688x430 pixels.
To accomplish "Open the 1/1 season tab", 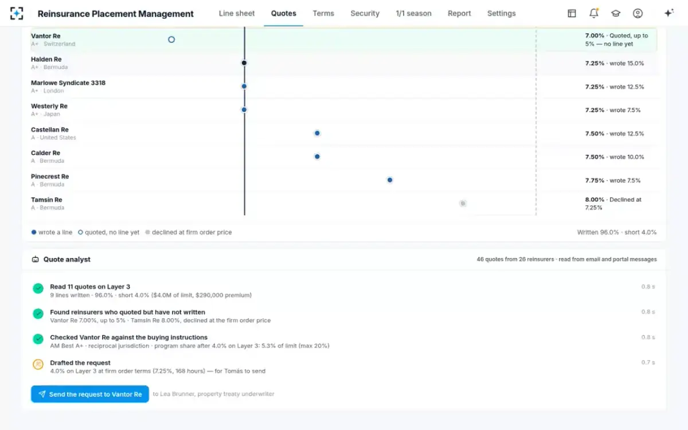I will coord(413,13).
